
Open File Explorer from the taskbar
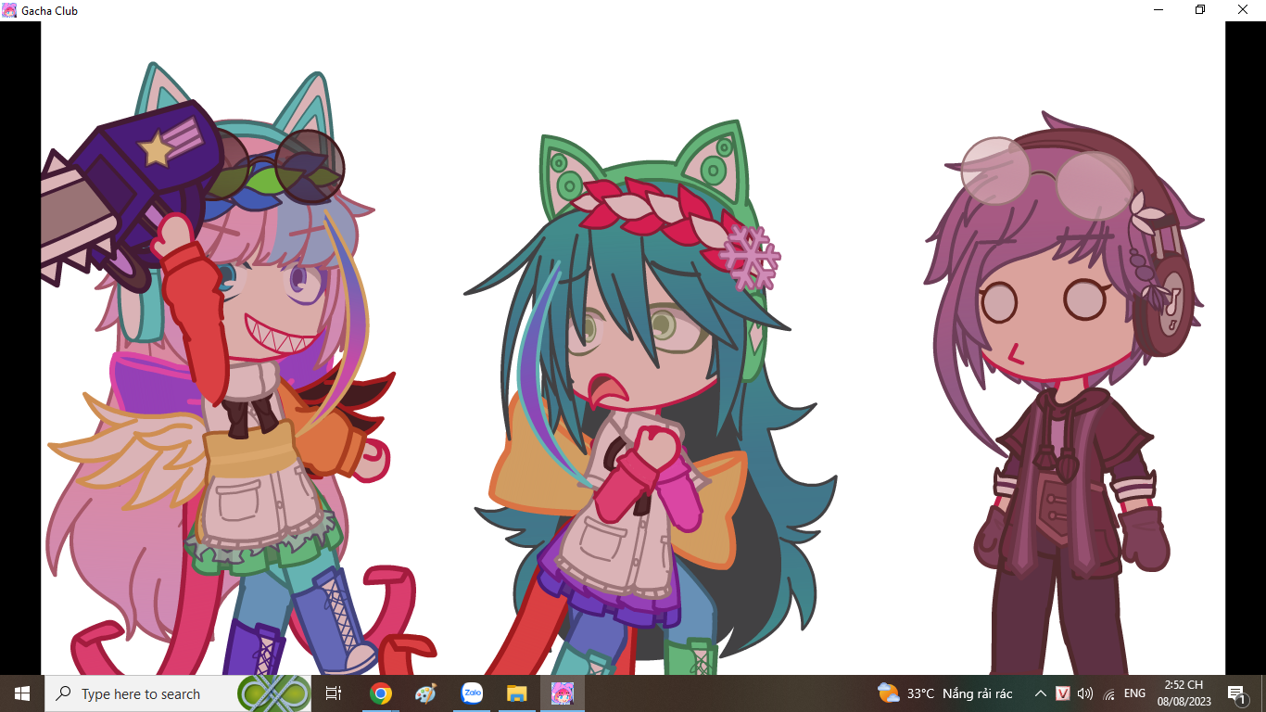click(517, 693)
